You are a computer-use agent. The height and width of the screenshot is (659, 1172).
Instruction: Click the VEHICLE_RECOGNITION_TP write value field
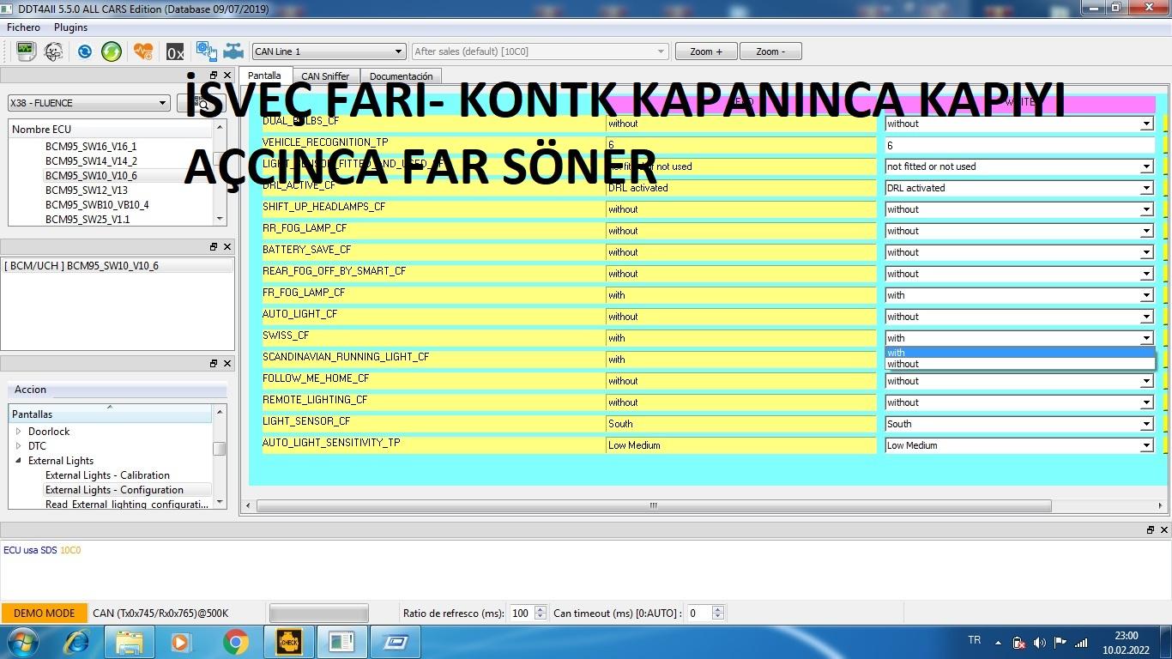(1018, 145)
